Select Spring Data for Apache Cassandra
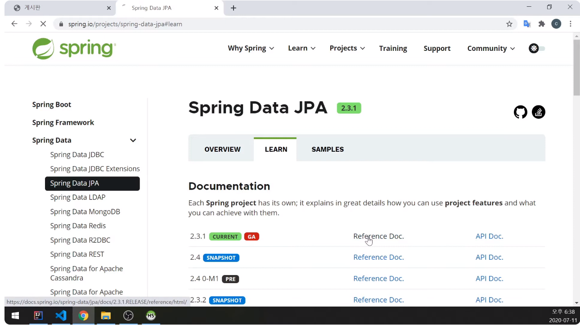This screenshot has height=325, width=580. tap(86, 273)
